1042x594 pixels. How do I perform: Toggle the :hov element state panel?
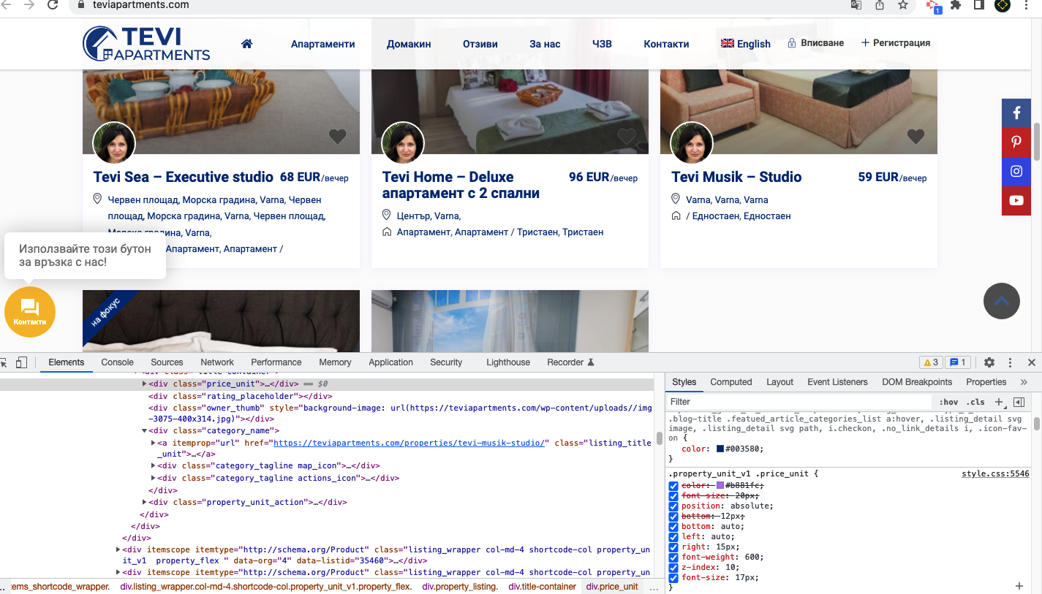pyautogui.click(x=949, y=402)
